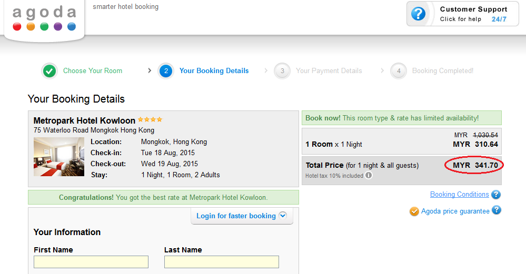
Task: Click the step 3 circle icon
Action: tap(282, 71)
